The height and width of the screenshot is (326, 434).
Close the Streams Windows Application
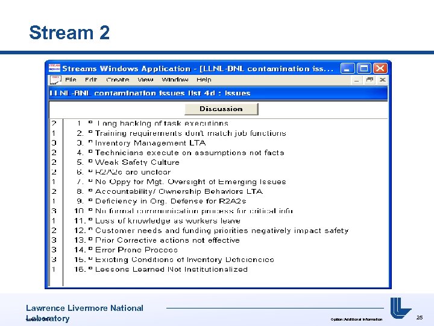380,68
